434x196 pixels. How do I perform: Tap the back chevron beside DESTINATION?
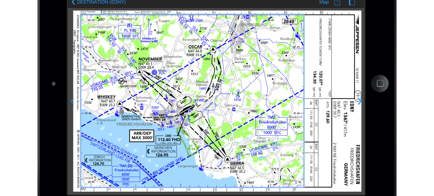pos(73,2)
